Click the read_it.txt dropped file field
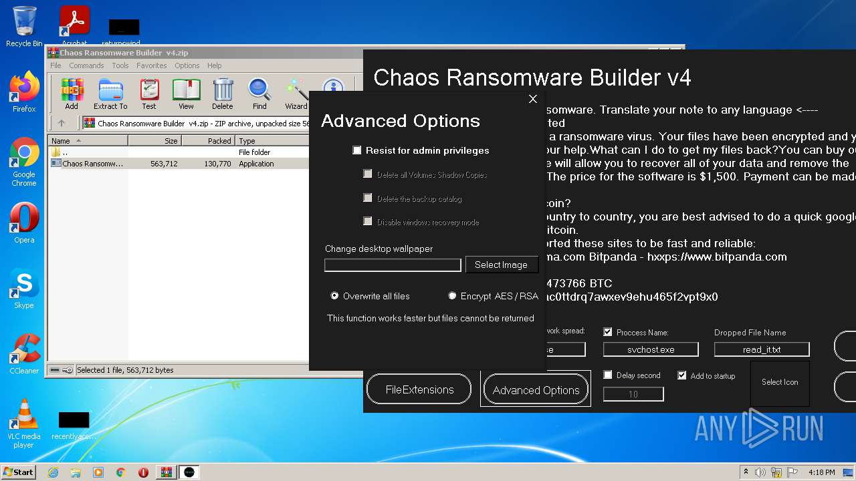Image resolution: width=856 pixels, height=481 pixels. pos(762,349)
